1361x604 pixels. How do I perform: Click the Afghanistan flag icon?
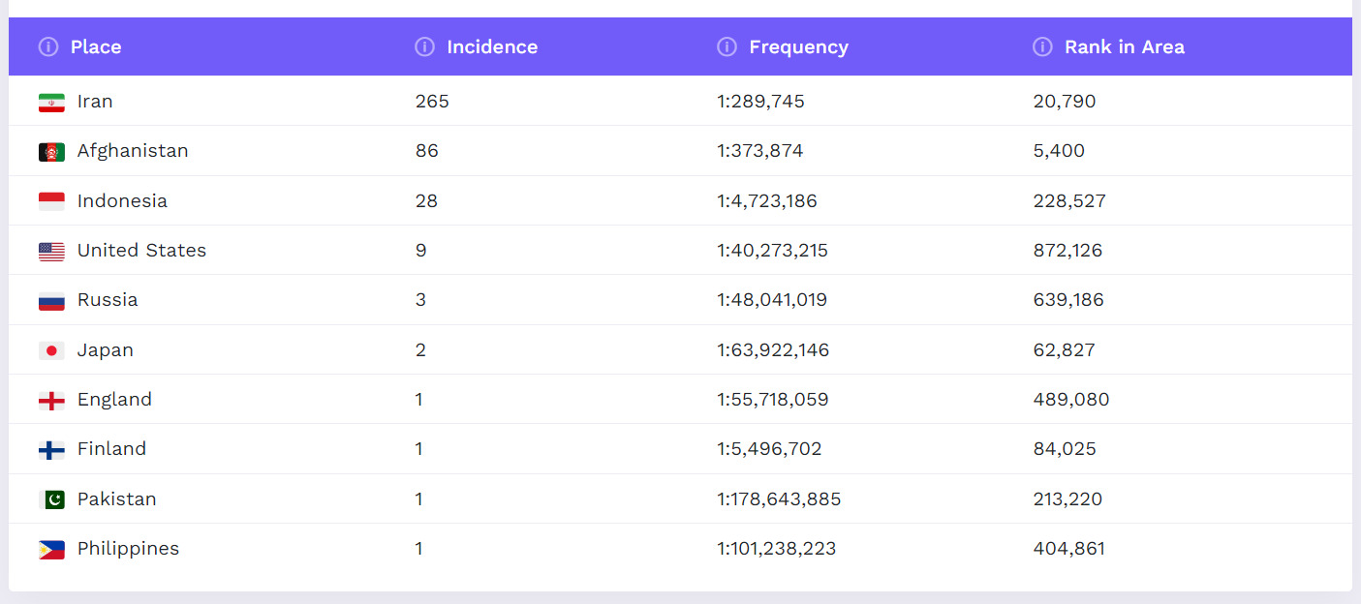(x=51, y=152)
